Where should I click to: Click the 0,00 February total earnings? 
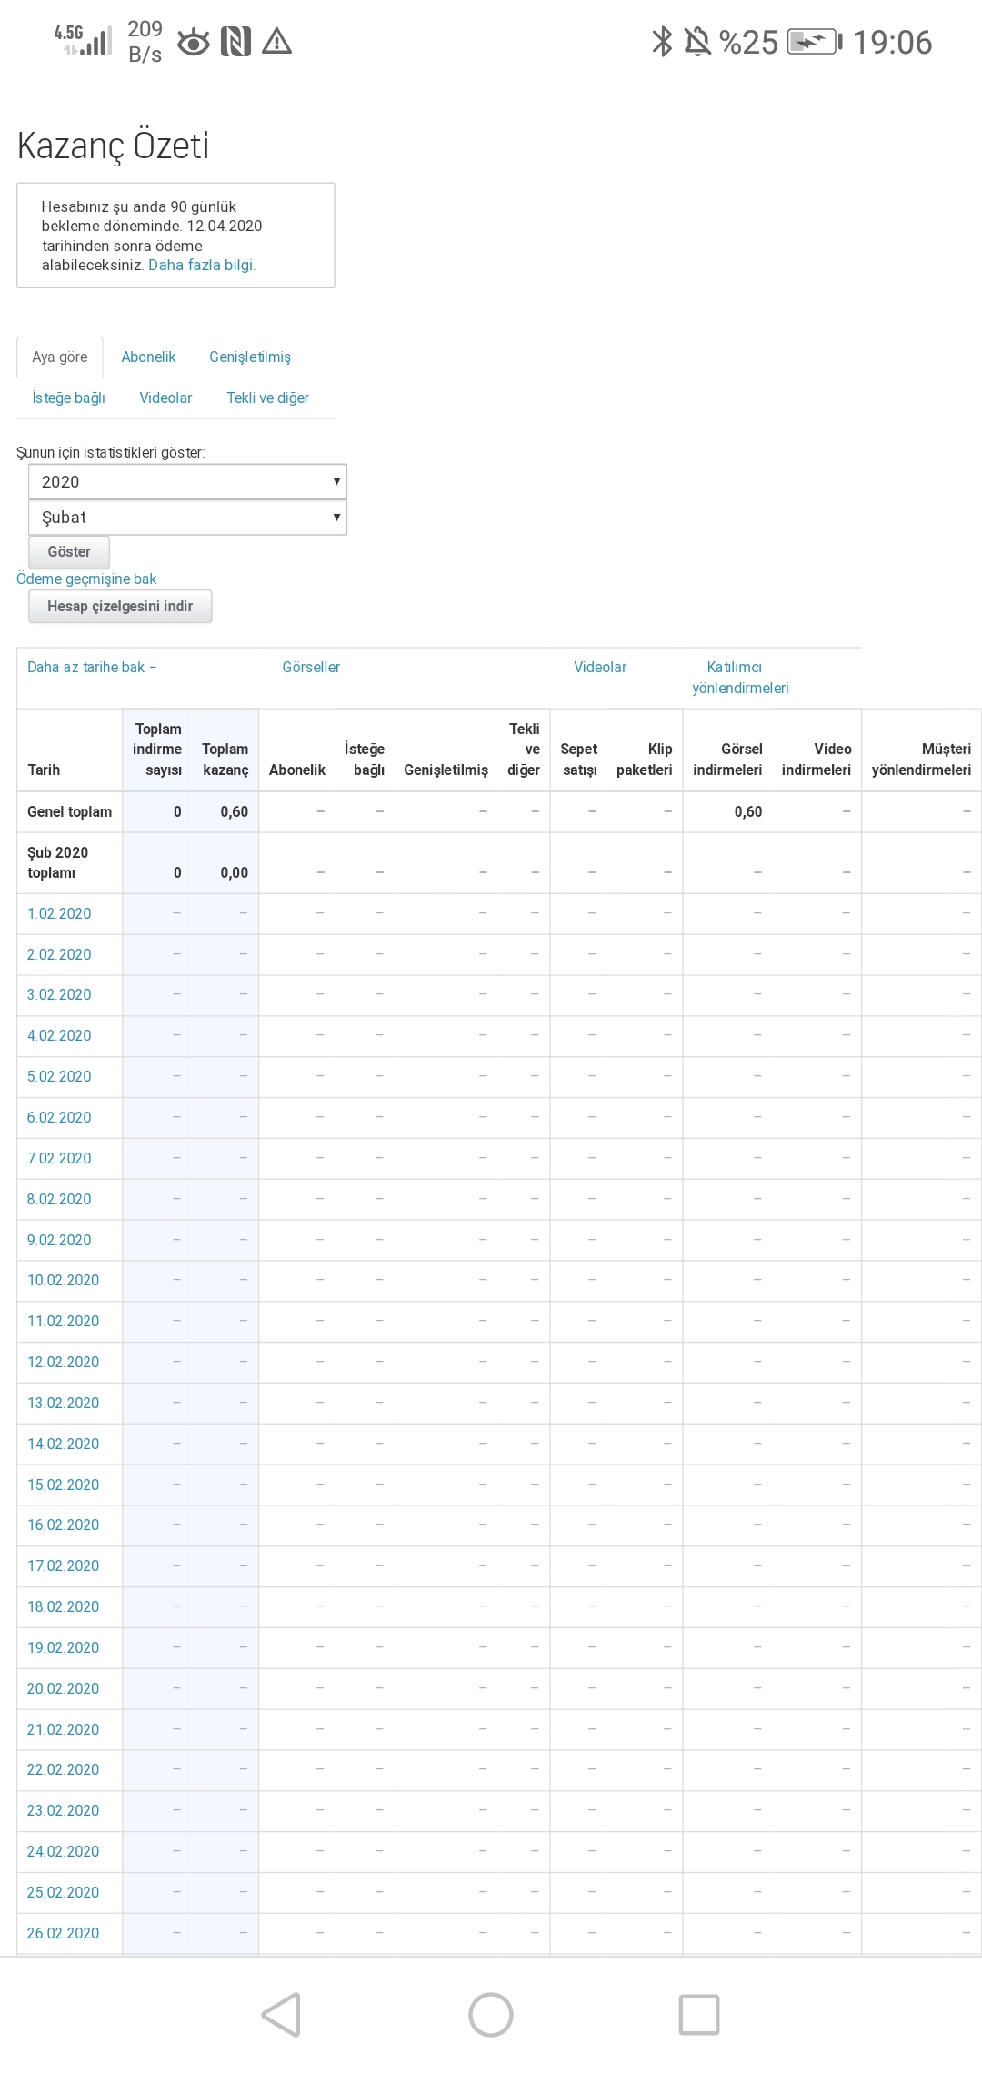click(234, 872)
